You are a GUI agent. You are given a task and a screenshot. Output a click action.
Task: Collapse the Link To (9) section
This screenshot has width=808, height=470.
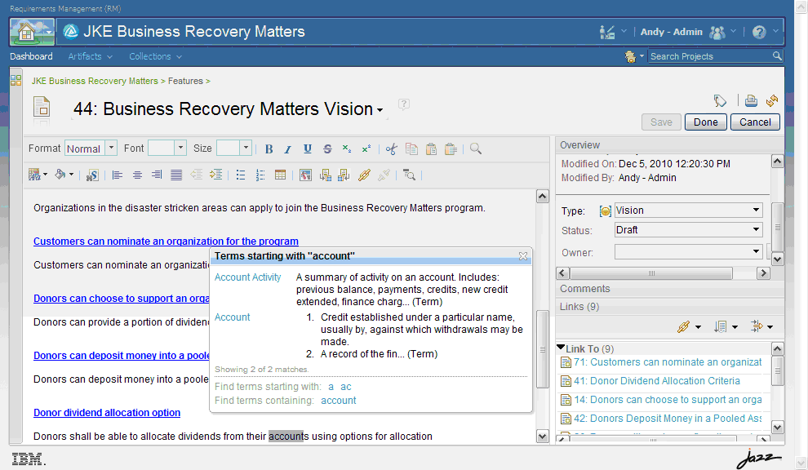click(562, 348)
